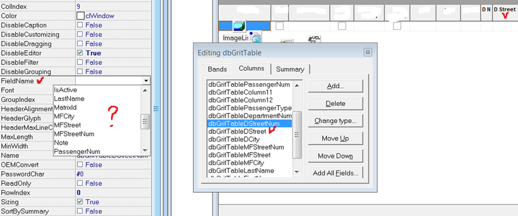Image resolution: width=518 pixels, height=216 pixels.
Task: Click the D N grid column header
Action: coord(487,13)
